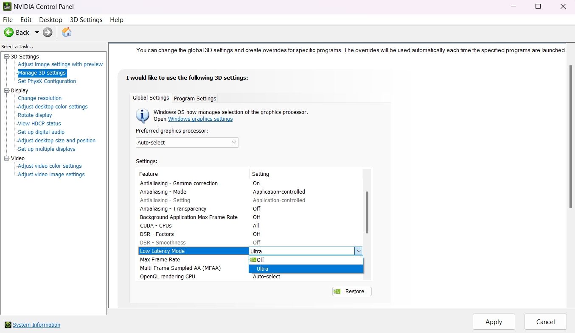Screen dimensions: 575x333
Task: Open Change resolution task
Action: [39, 98]
